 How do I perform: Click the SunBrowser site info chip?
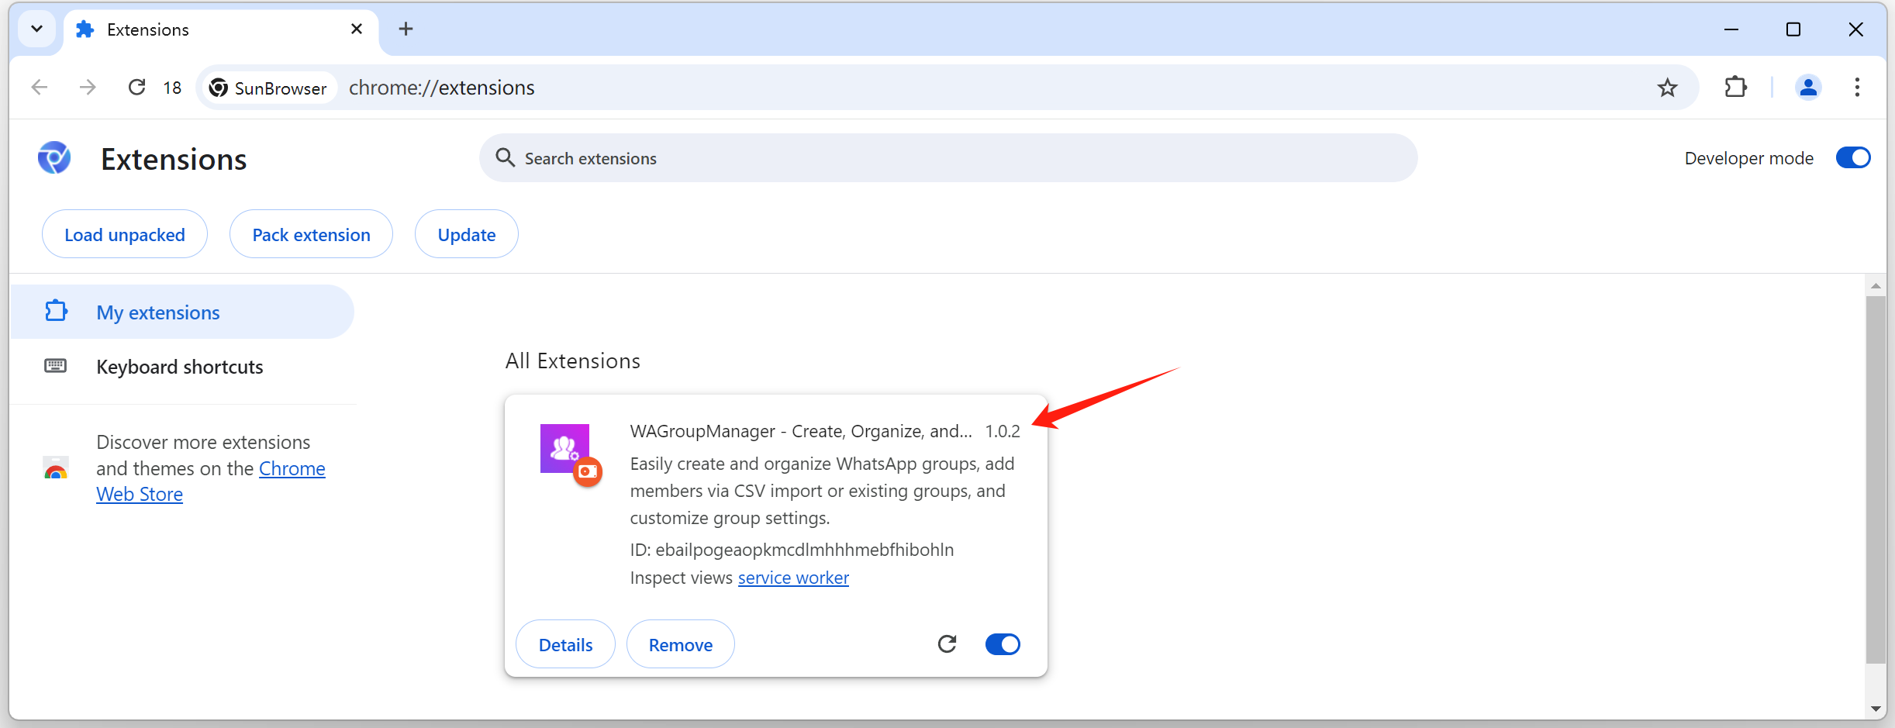[268, 88]
